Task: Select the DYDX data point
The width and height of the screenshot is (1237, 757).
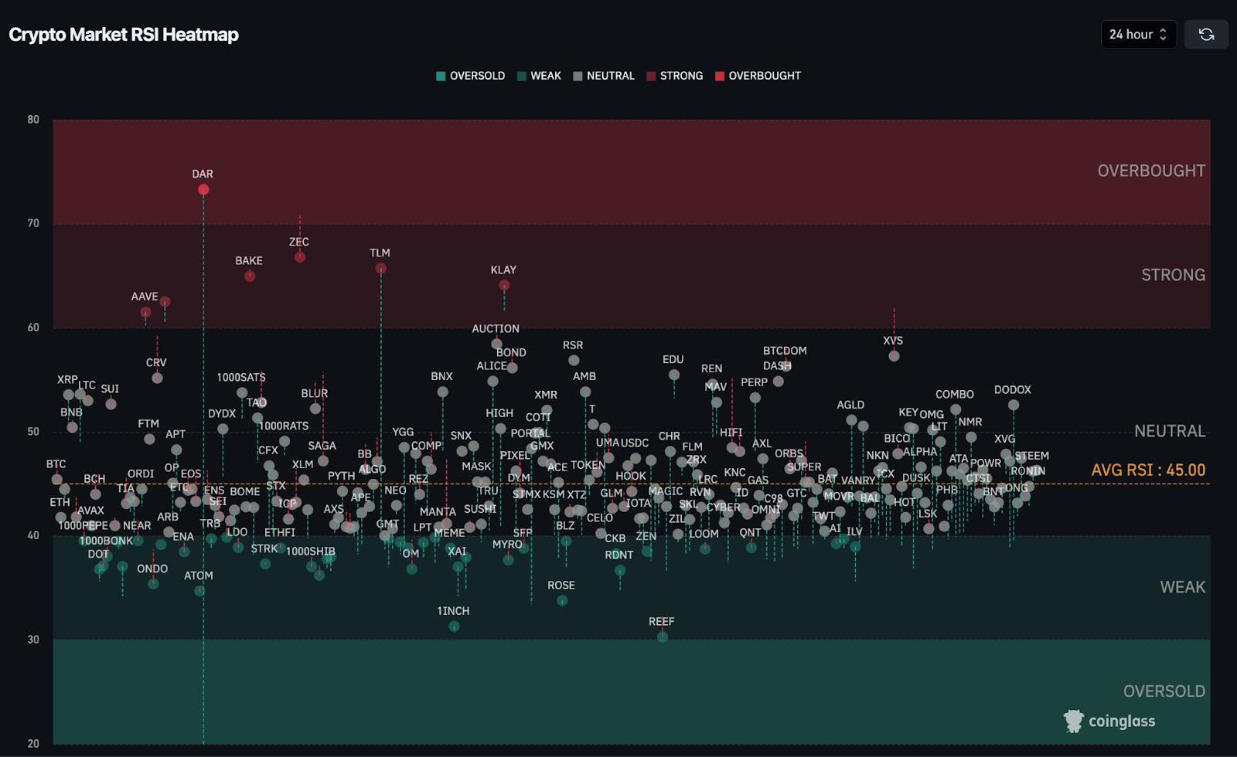Action: (223, 429)
